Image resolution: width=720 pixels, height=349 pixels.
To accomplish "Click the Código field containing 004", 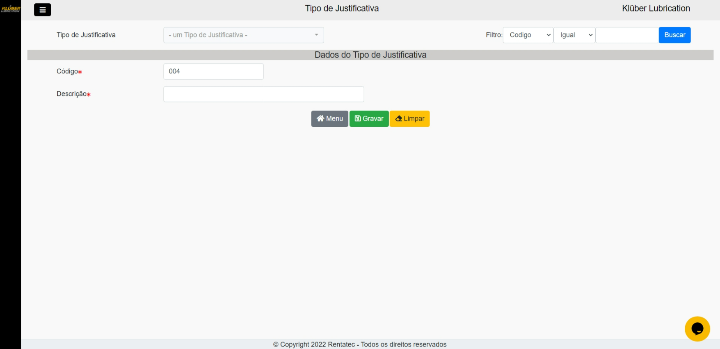I will click(x=213, y=71).
